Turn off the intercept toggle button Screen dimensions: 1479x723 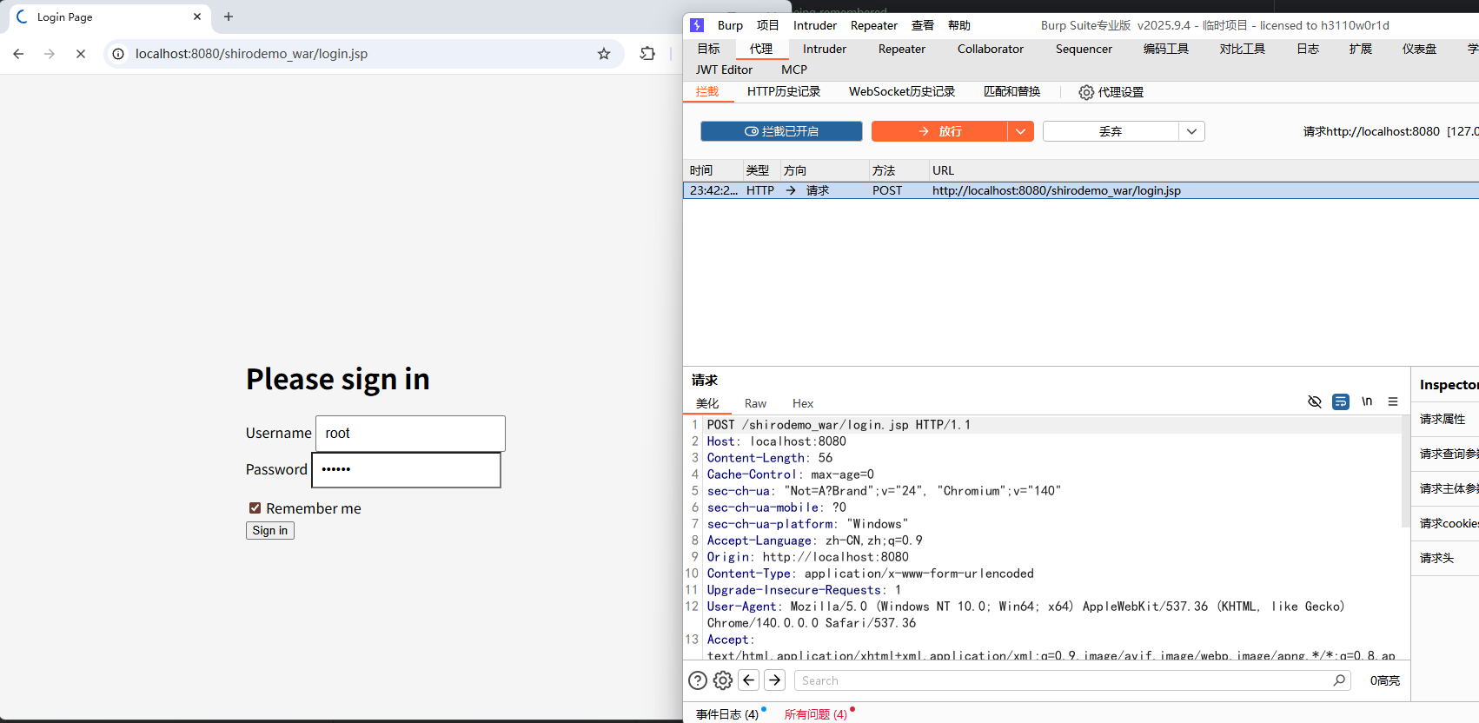(781, 131)
